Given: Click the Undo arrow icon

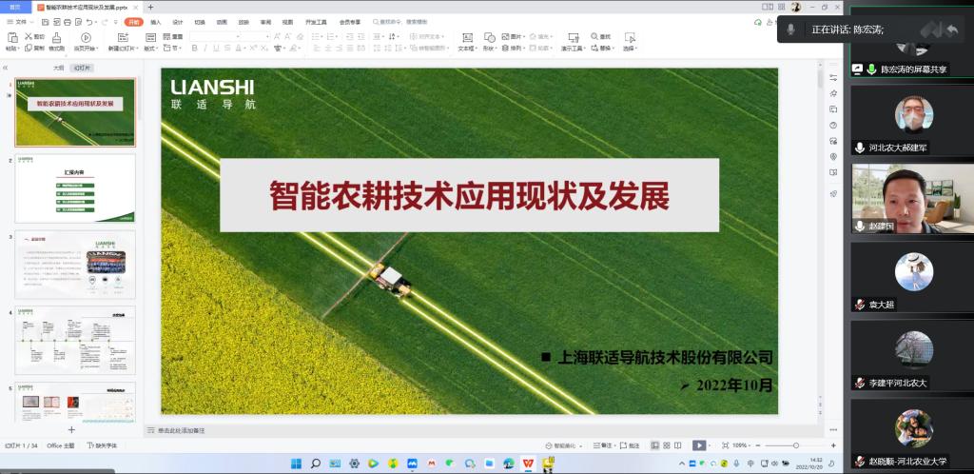Looking at the screenshot, I should click(x=88, y=22).
